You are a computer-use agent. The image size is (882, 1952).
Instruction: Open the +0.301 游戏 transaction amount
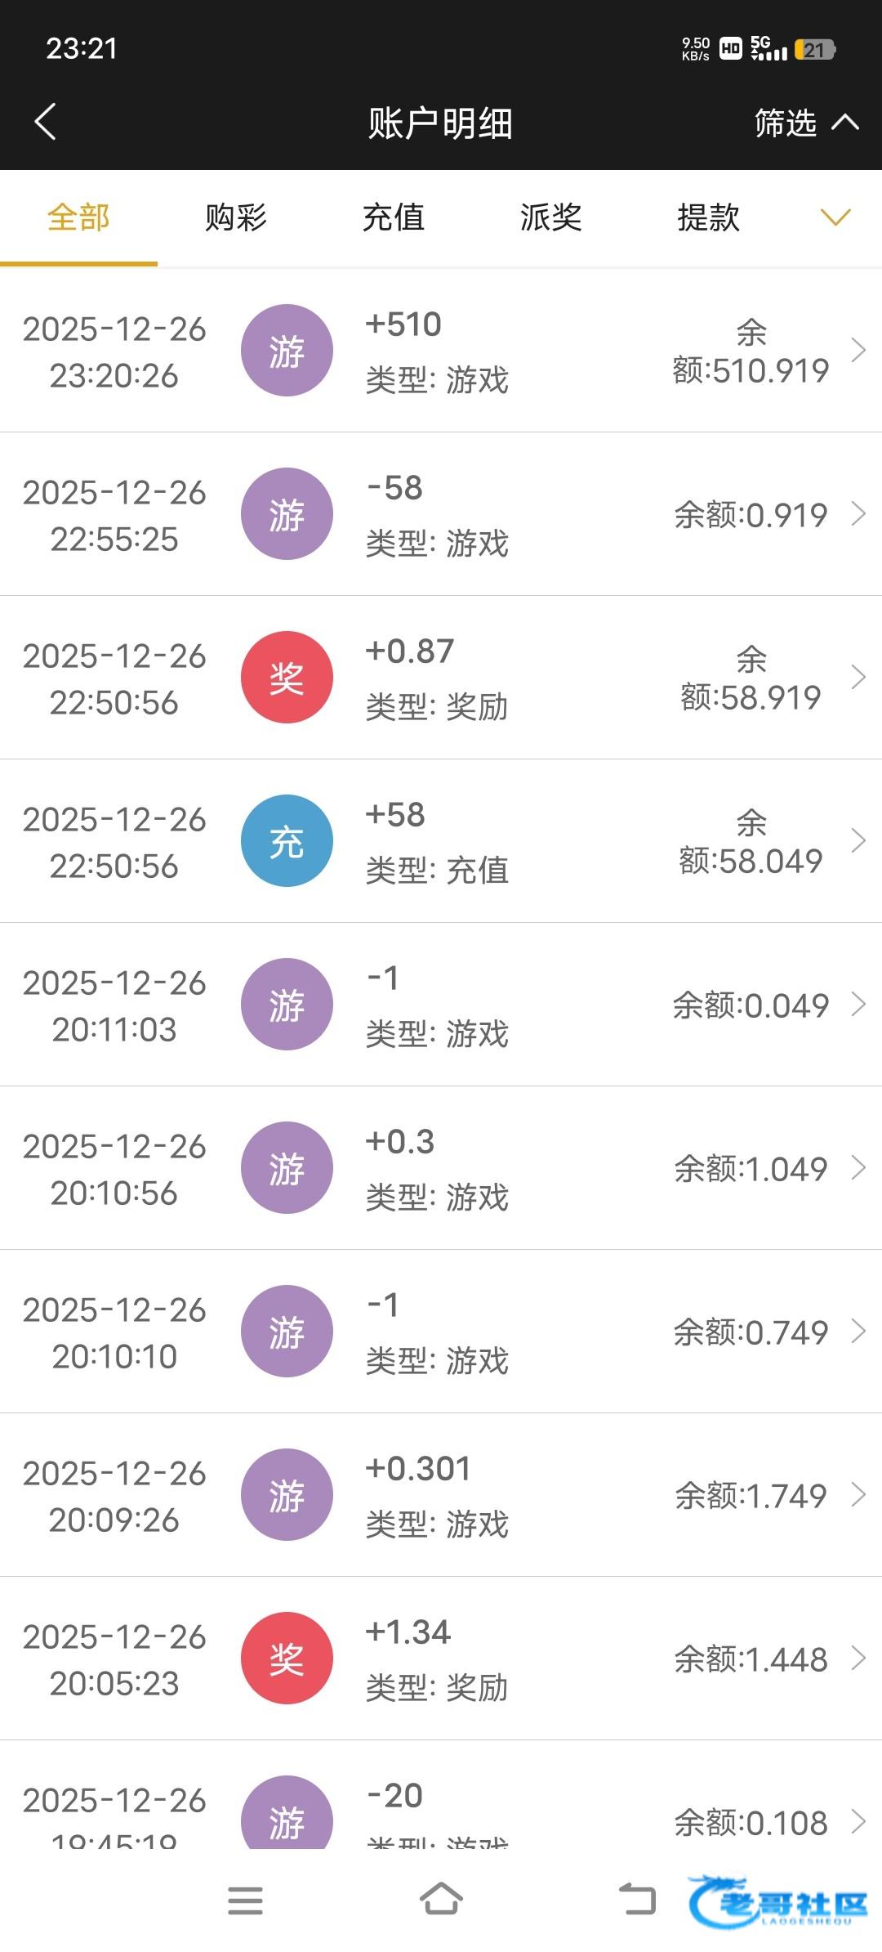pos(418,1469)
